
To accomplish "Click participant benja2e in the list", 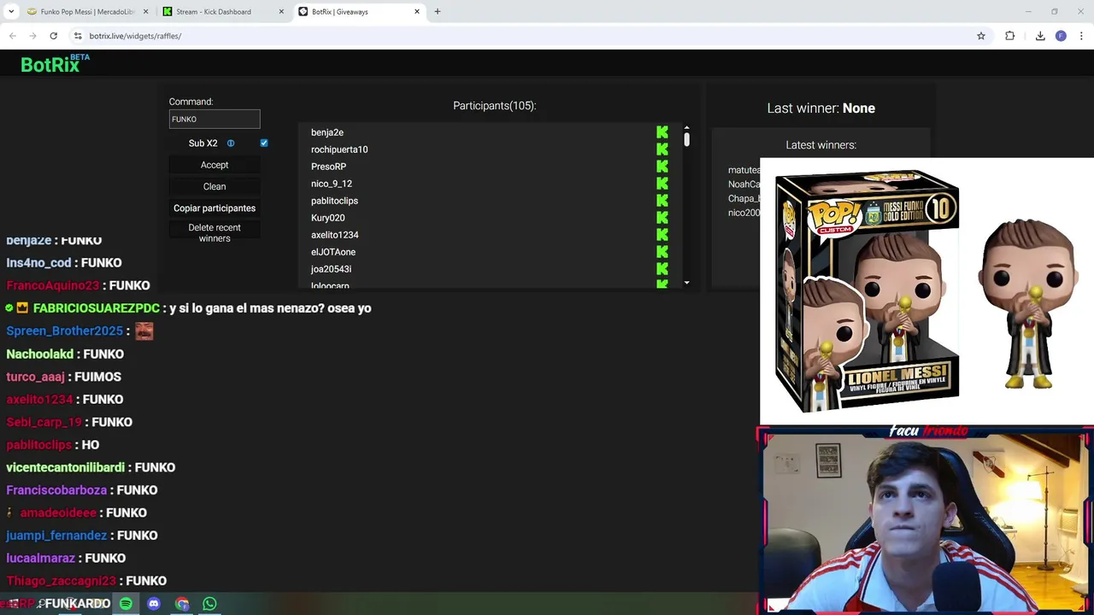I will 327,132.
